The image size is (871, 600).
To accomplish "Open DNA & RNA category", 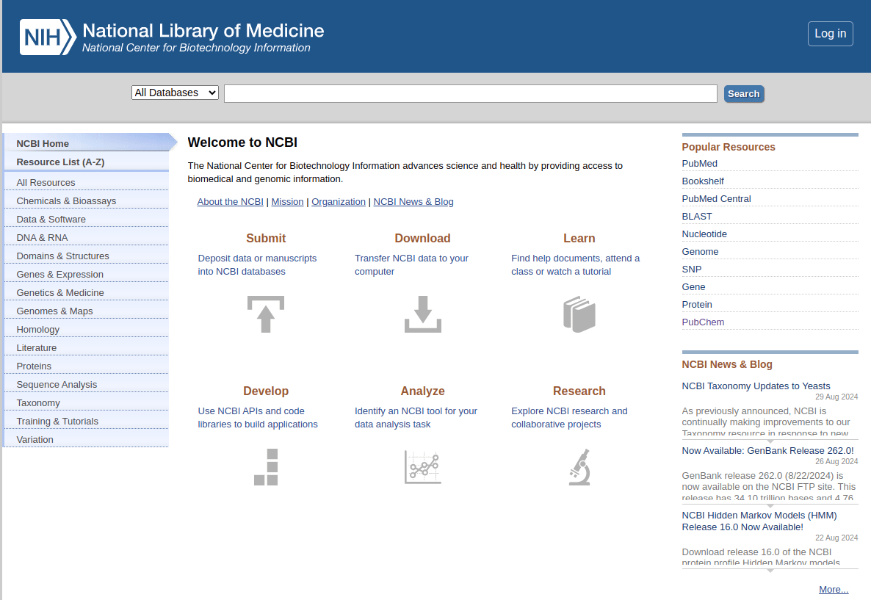I will point(86,237).
